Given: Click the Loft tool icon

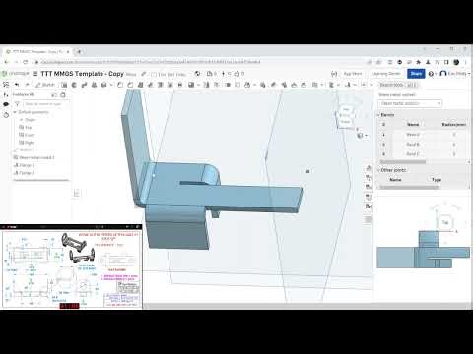Looking at the screenshot, I should tap(94, 85).
